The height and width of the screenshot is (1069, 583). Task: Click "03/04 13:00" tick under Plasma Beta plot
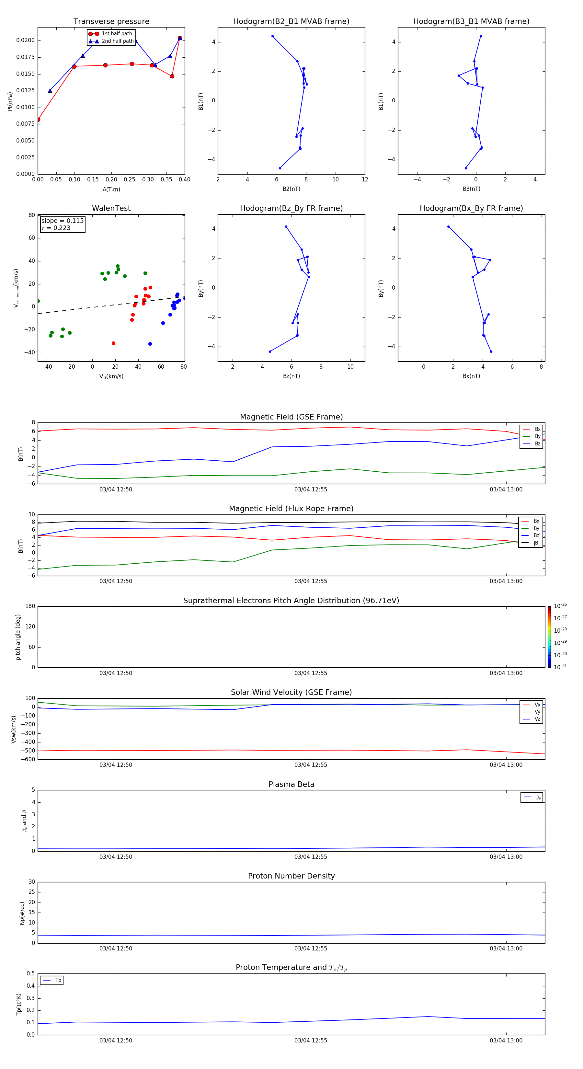506,856
